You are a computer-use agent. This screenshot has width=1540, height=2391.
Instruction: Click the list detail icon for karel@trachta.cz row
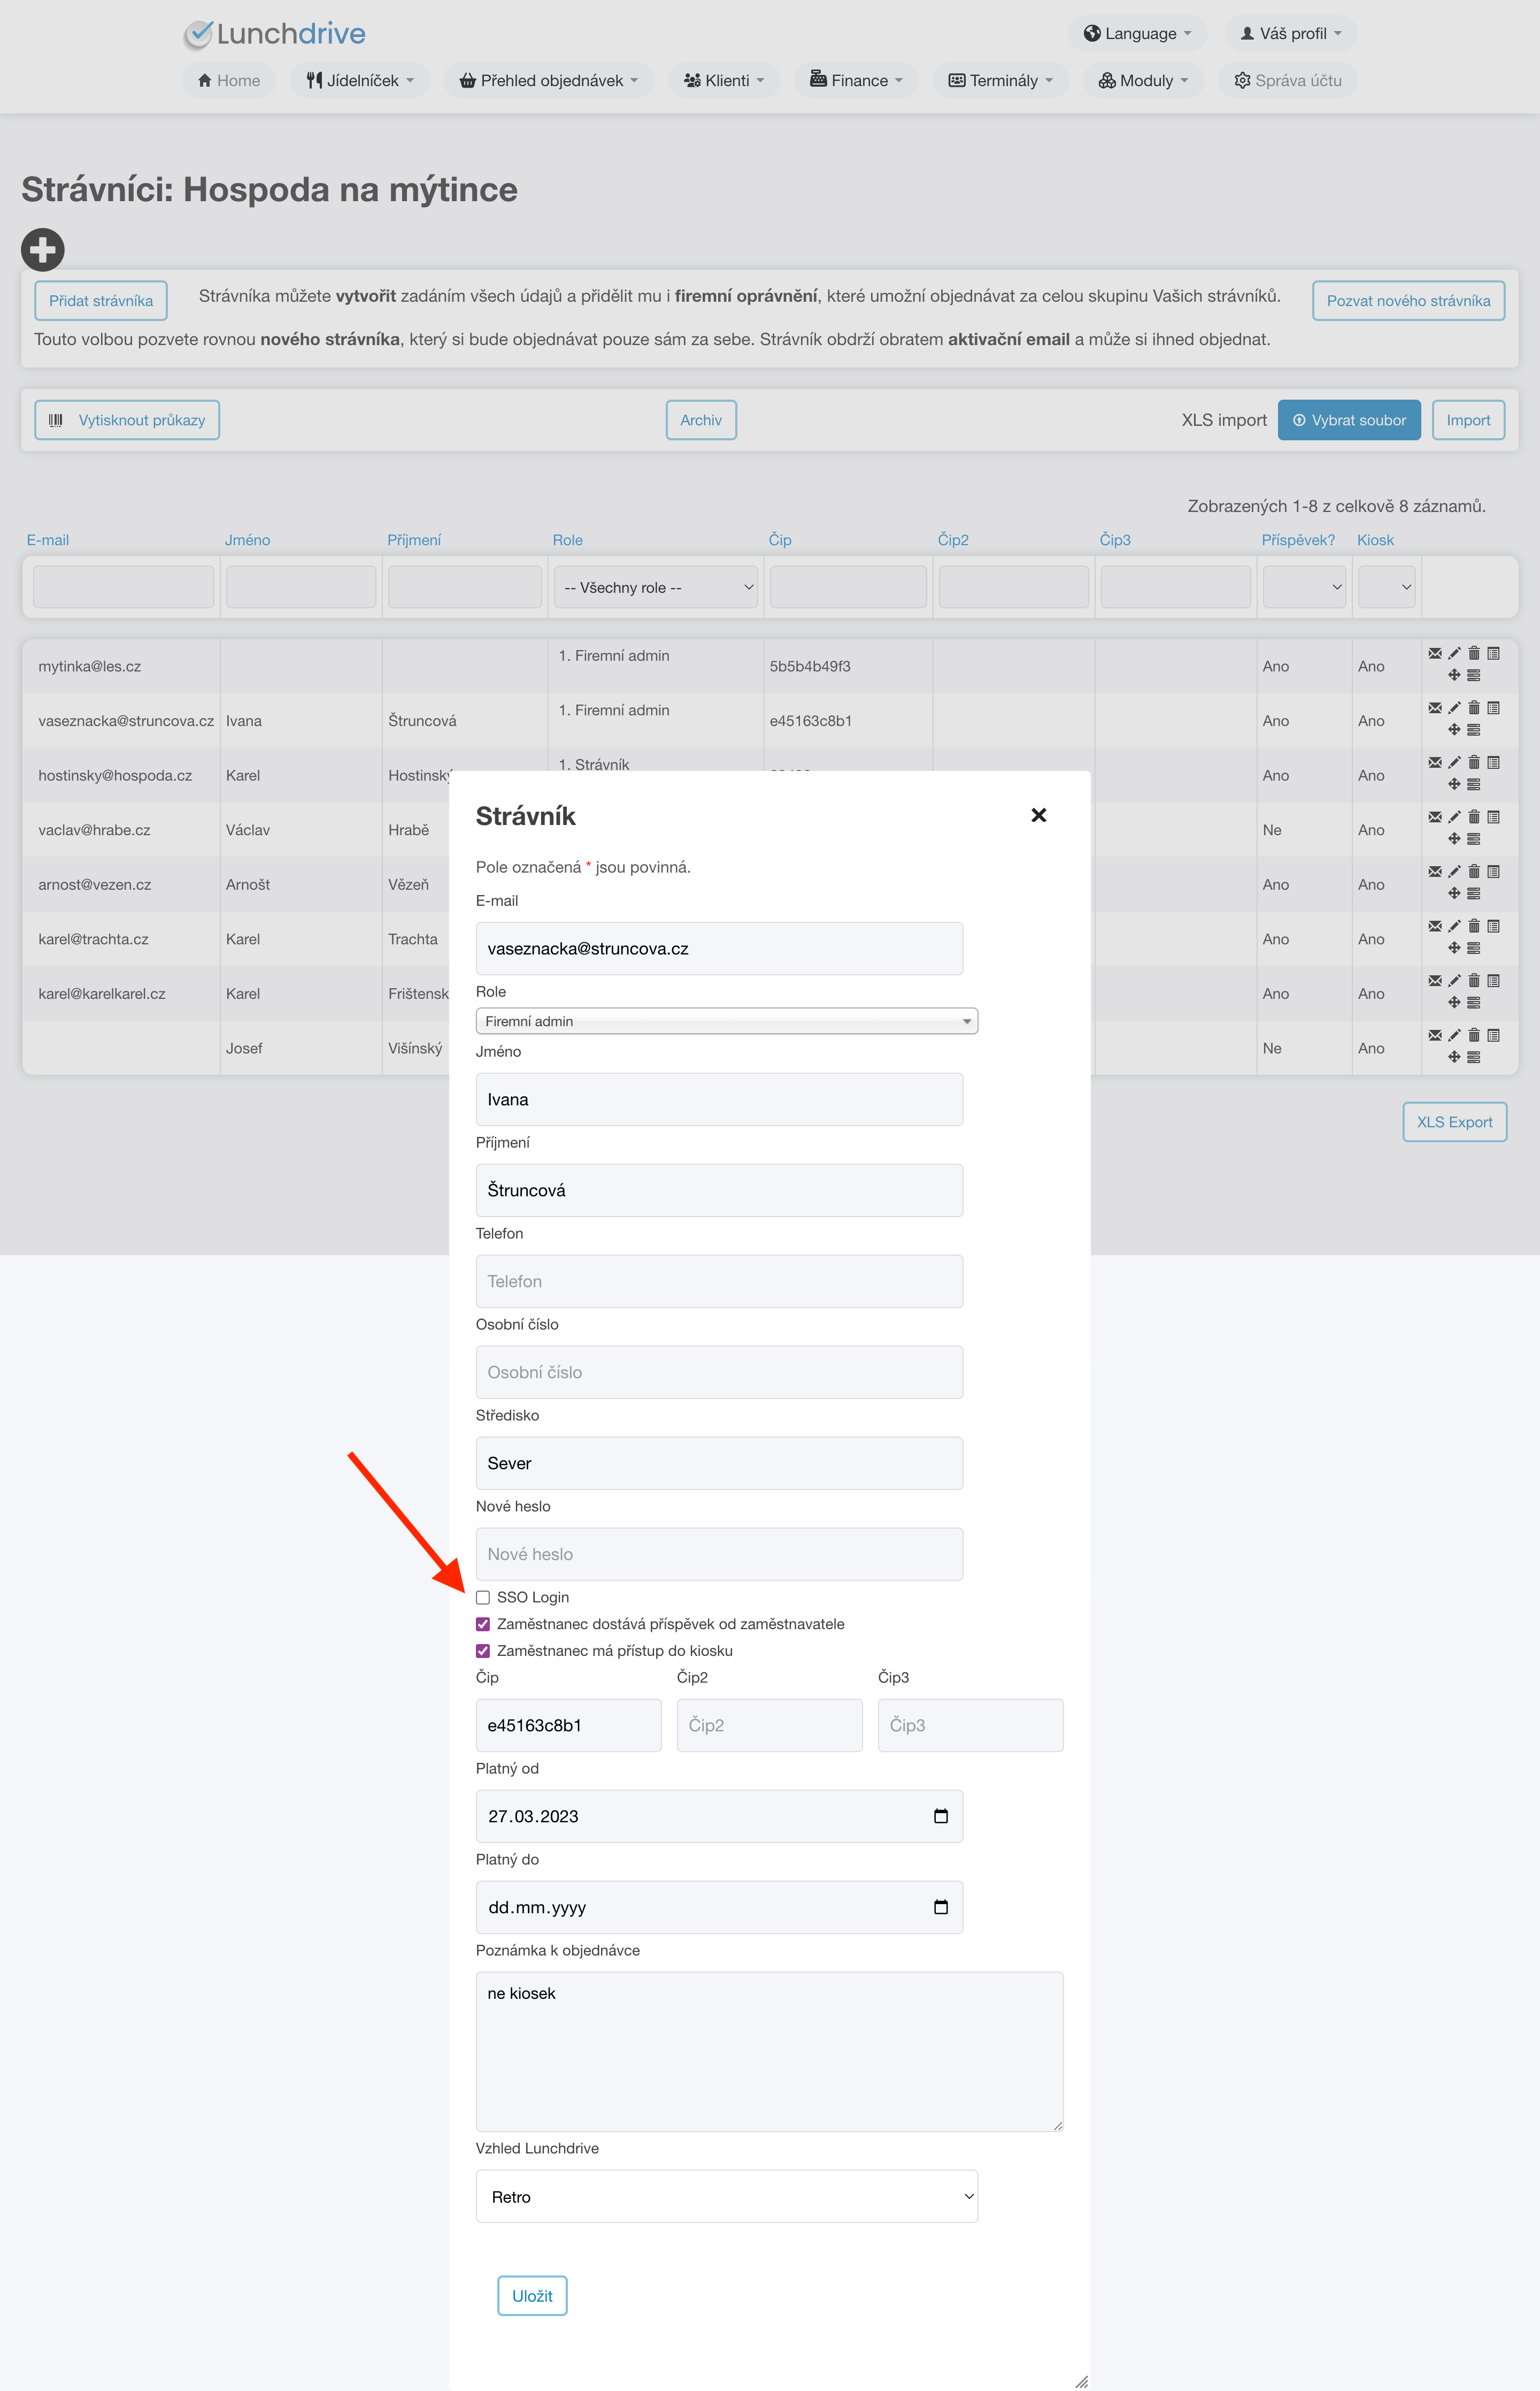coord(1493,927)
